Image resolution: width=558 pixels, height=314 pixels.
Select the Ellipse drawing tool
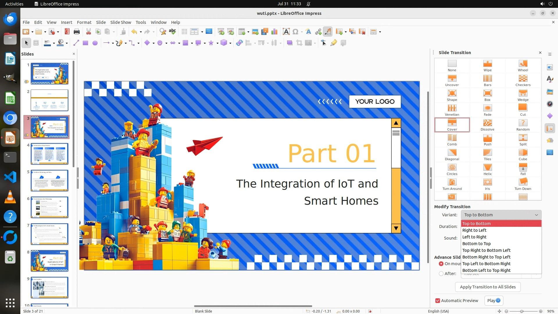[x=95, y=43]
